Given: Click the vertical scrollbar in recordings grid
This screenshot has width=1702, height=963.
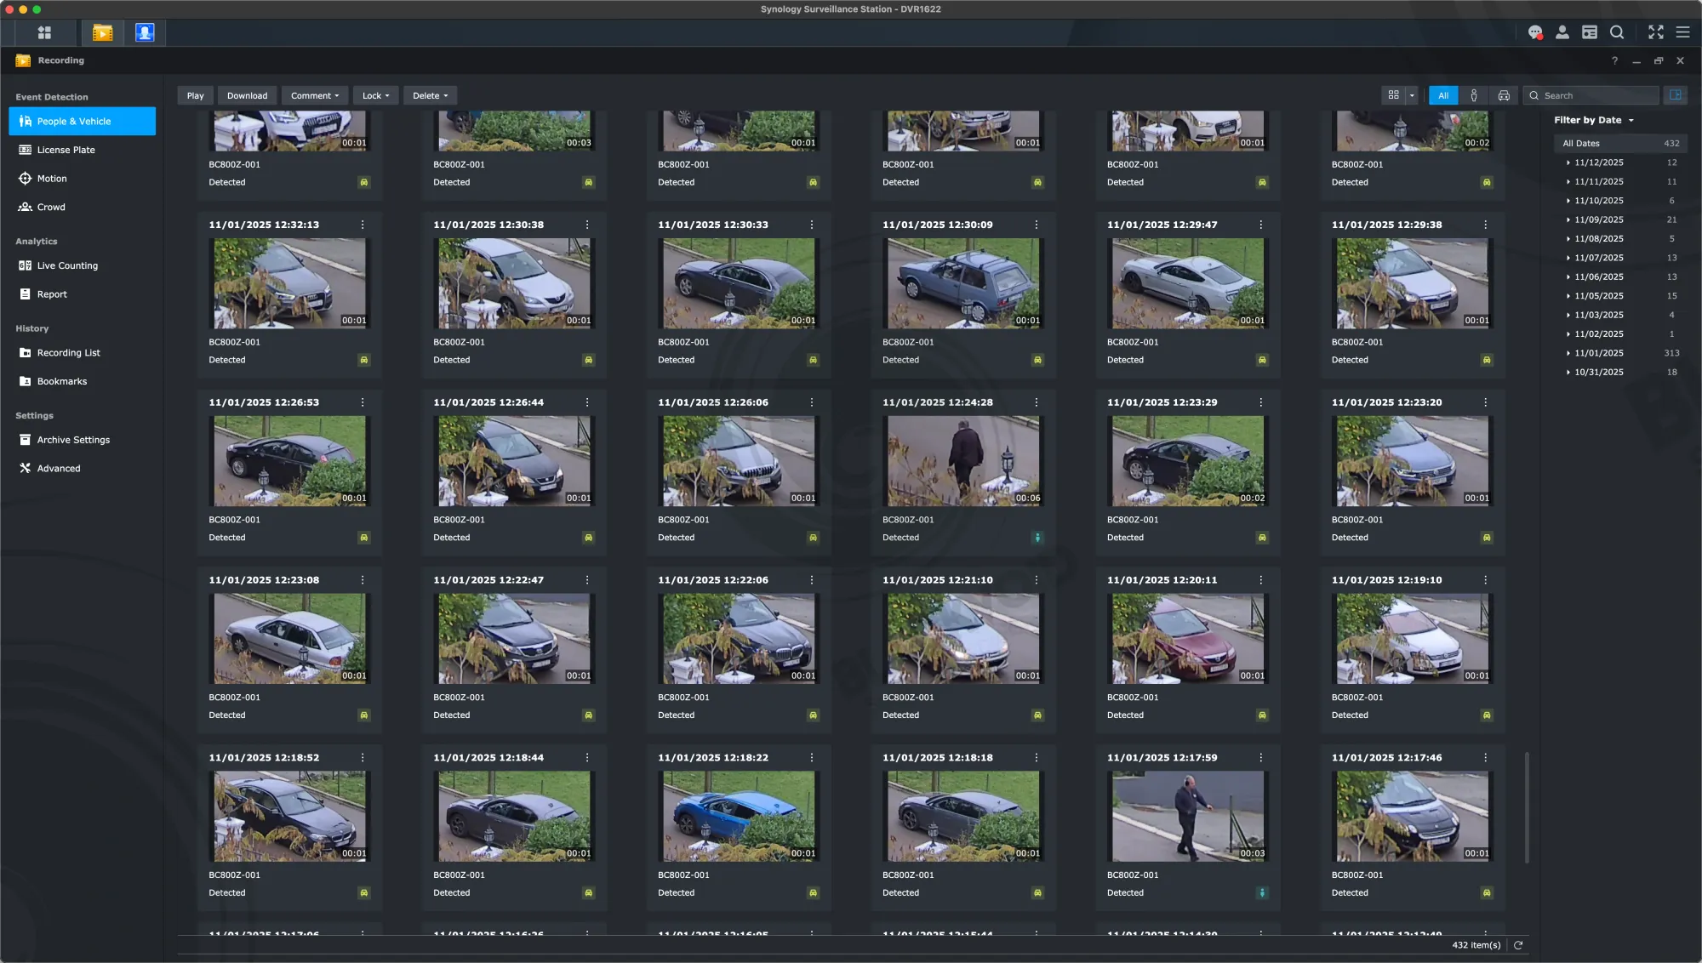Looking at the screenshot, I should [x=1527, y=806].
